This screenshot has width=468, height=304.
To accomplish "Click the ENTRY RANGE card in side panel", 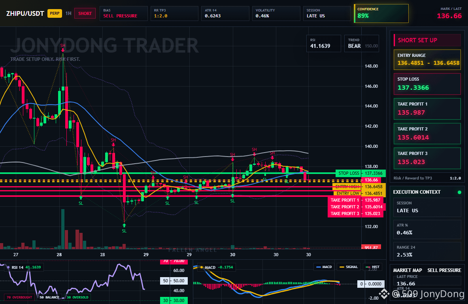I will 427,60.
